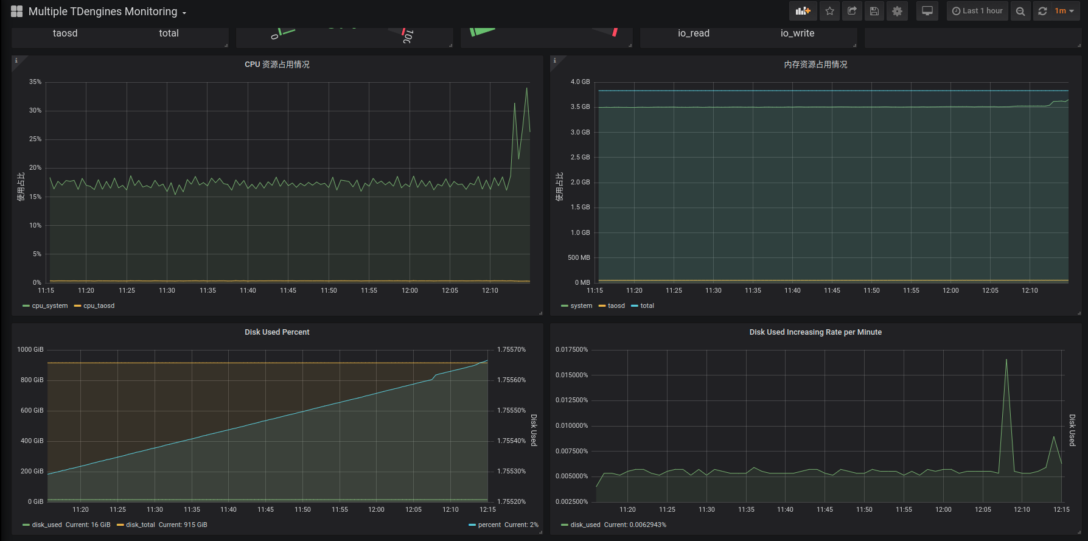
Task: Click the io_read label in top panel
Action: (694, 33)
